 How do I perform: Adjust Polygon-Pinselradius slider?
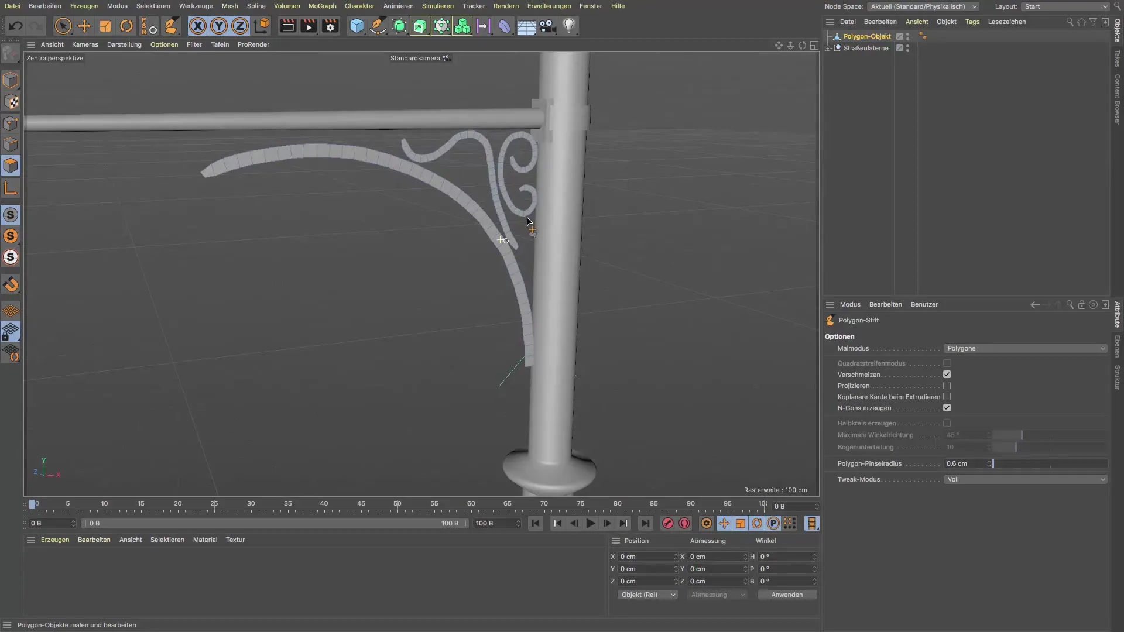click(1050, 463)
